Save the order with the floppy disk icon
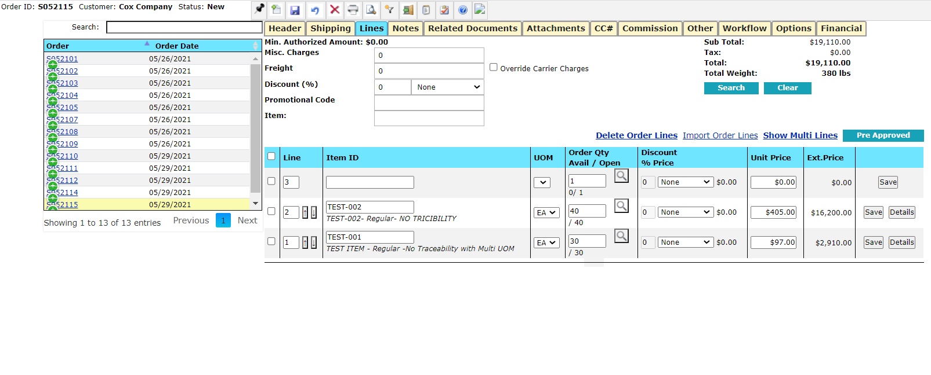 click(x=295, y=10)
